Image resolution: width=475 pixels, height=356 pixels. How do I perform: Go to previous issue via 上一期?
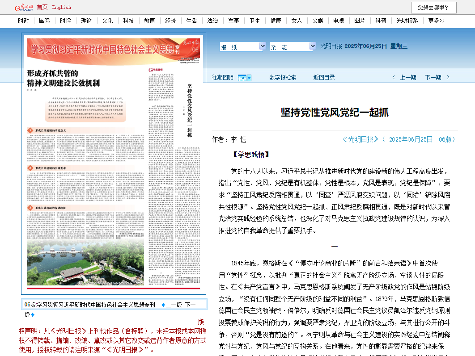coord(408,77)
